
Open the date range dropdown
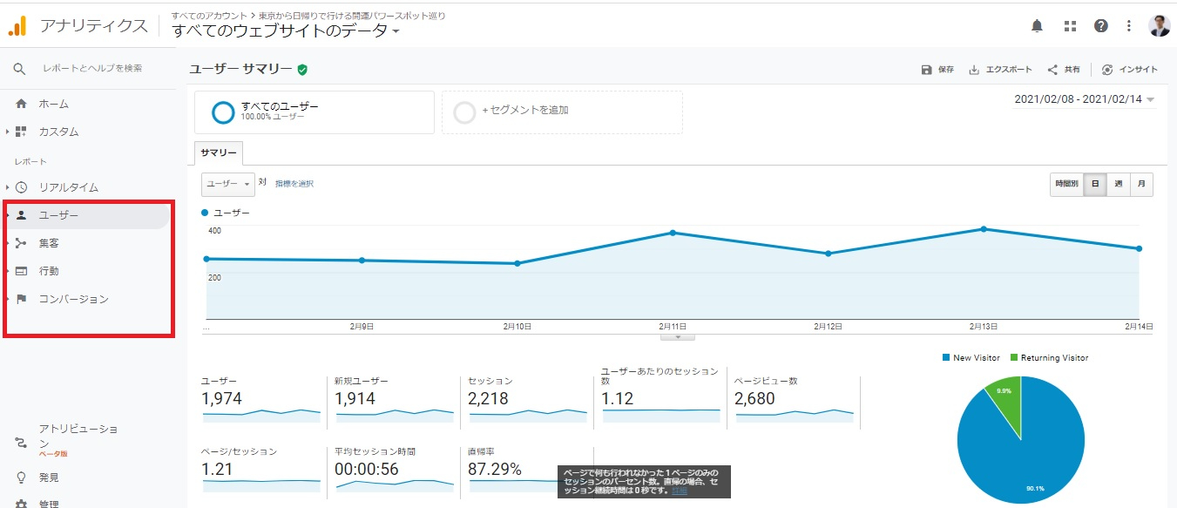[1085, 99]
